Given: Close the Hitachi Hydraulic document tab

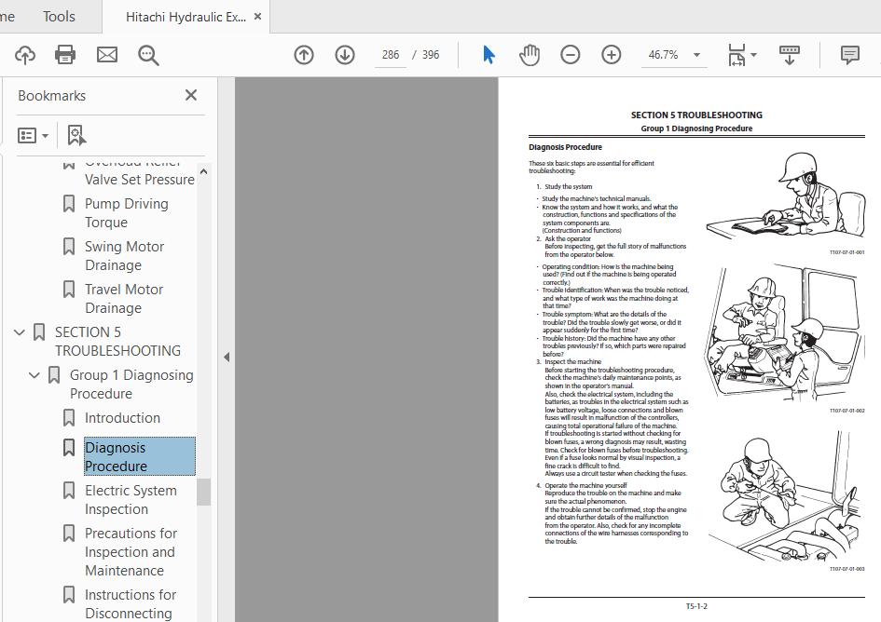Looking at the screenshot, I should click(258, 17).
